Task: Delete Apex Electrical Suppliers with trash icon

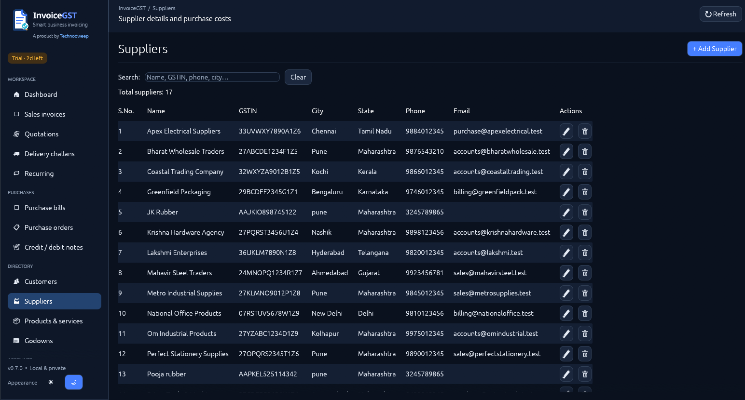Action: 585,131
